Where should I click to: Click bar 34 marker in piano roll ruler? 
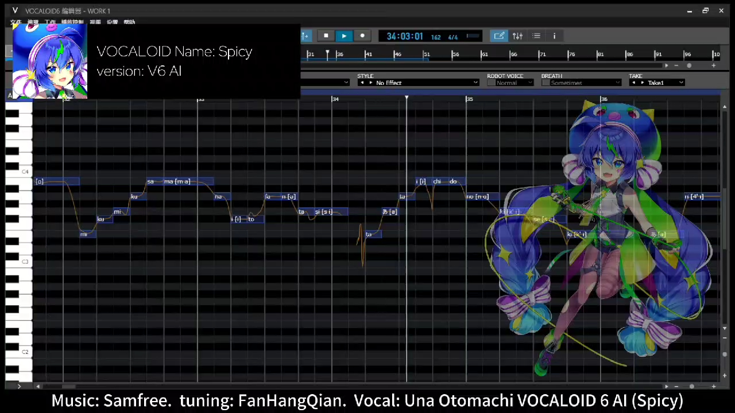(335, 99)
